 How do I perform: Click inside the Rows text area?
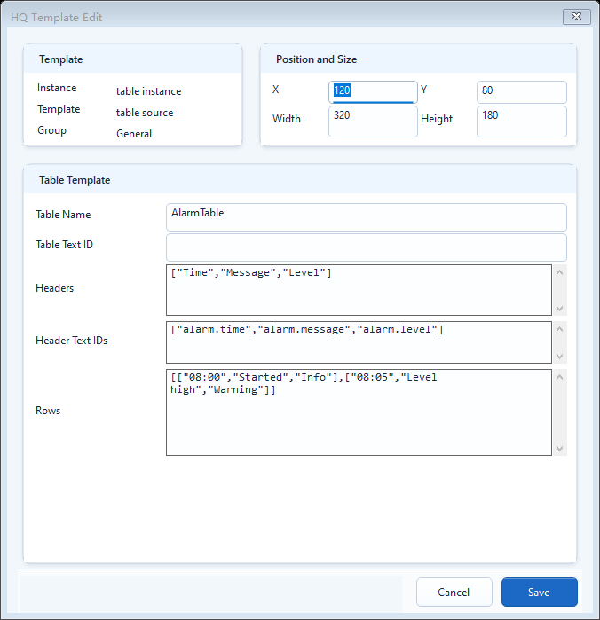coord(359,412)
